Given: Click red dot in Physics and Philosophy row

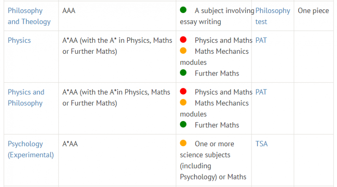Looking at the screenshot, I should point(183,91).
